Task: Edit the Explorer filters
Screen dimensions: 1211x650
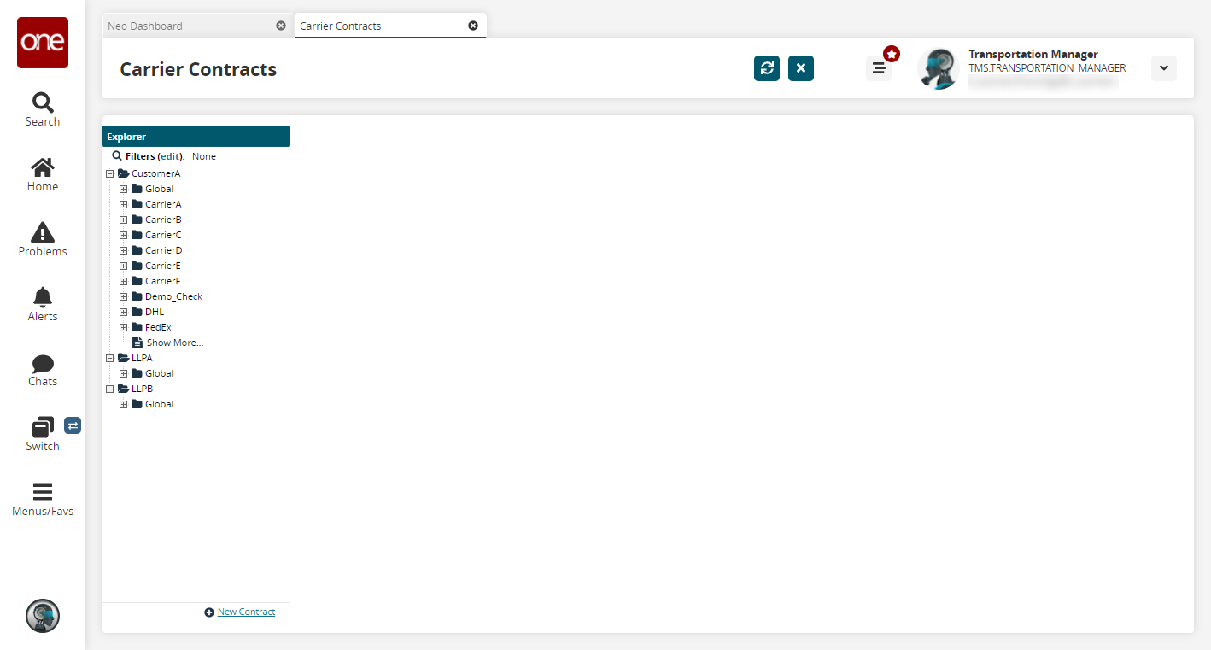Action: click(171, 156)
